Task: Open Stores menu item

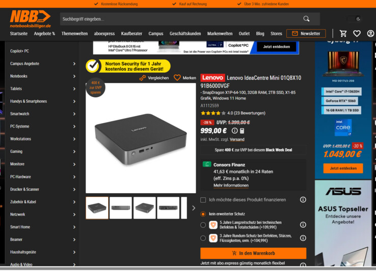Action: point(276,34)
